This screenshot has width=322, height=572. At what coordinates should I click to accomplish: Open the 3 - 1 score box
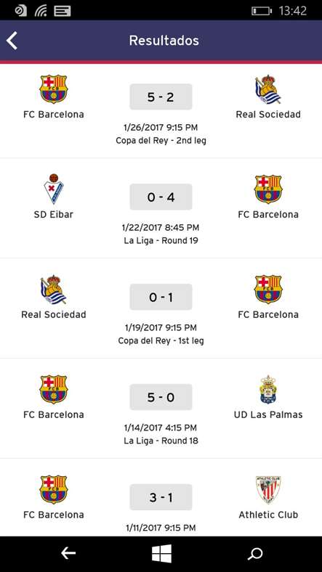pyautogui.click(x=161, y=497)
